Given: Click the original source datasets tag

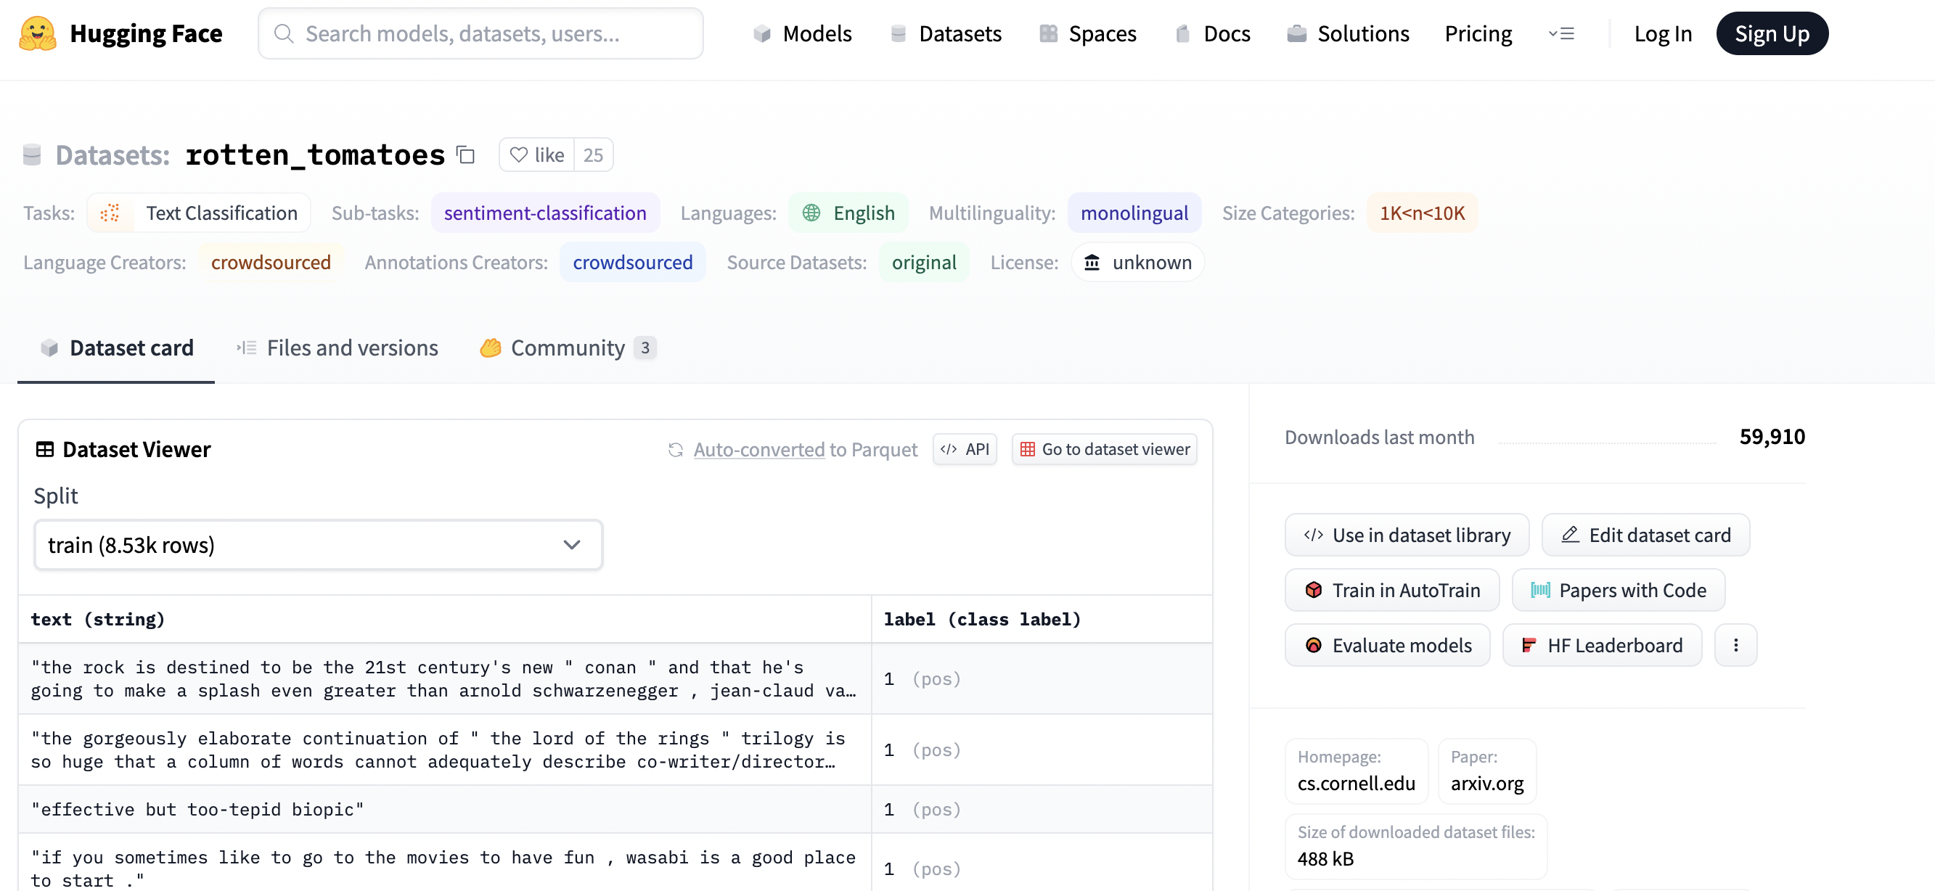Looking at the screenshot, I should (x=924, y=263).
